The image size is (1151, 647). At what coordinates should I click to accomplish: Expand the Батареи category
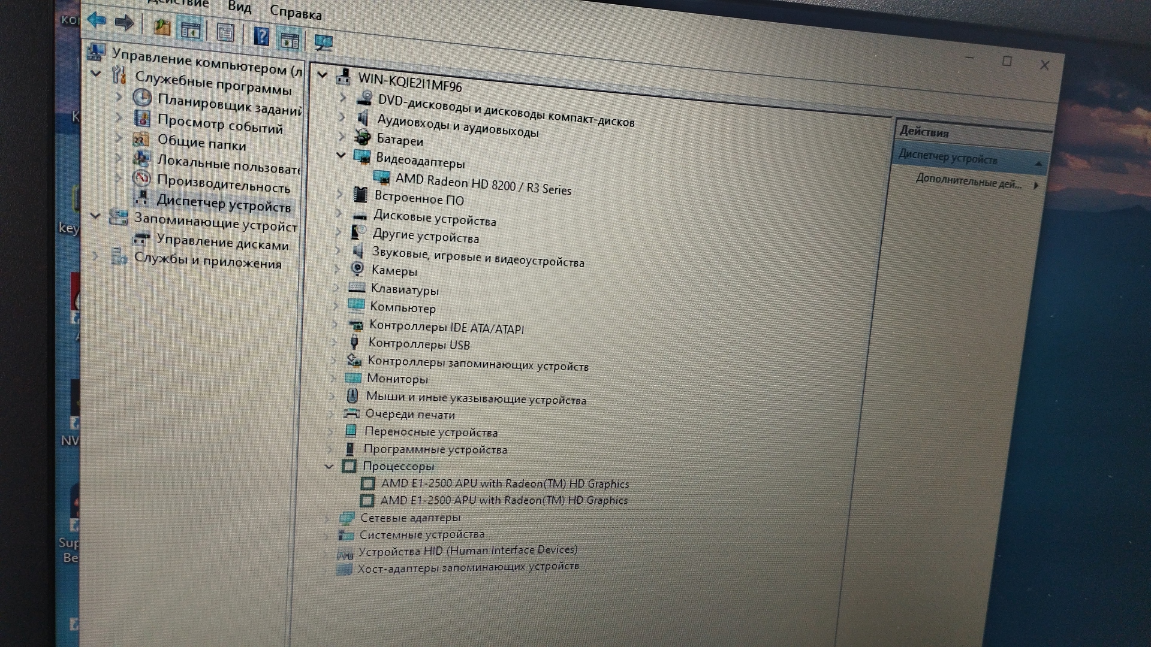click(342, 137)
